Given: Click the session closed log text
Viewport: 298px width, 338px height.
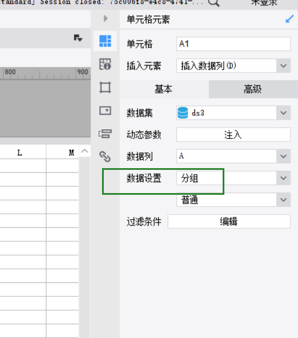Looking at the screenshot, I should click(101, 2).
